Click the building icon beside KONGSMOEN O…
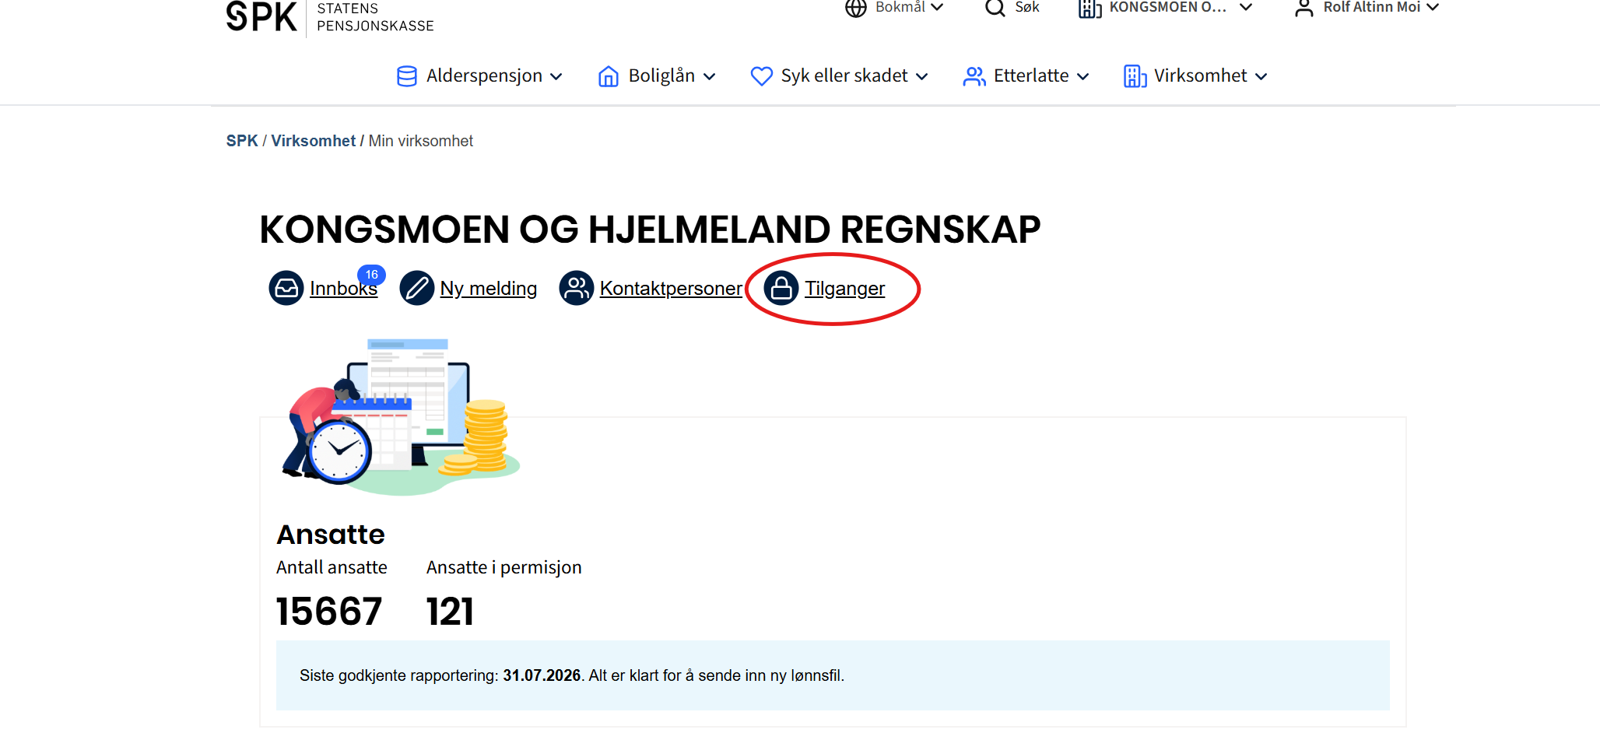1600x740 pixels. coord(1089,9)
